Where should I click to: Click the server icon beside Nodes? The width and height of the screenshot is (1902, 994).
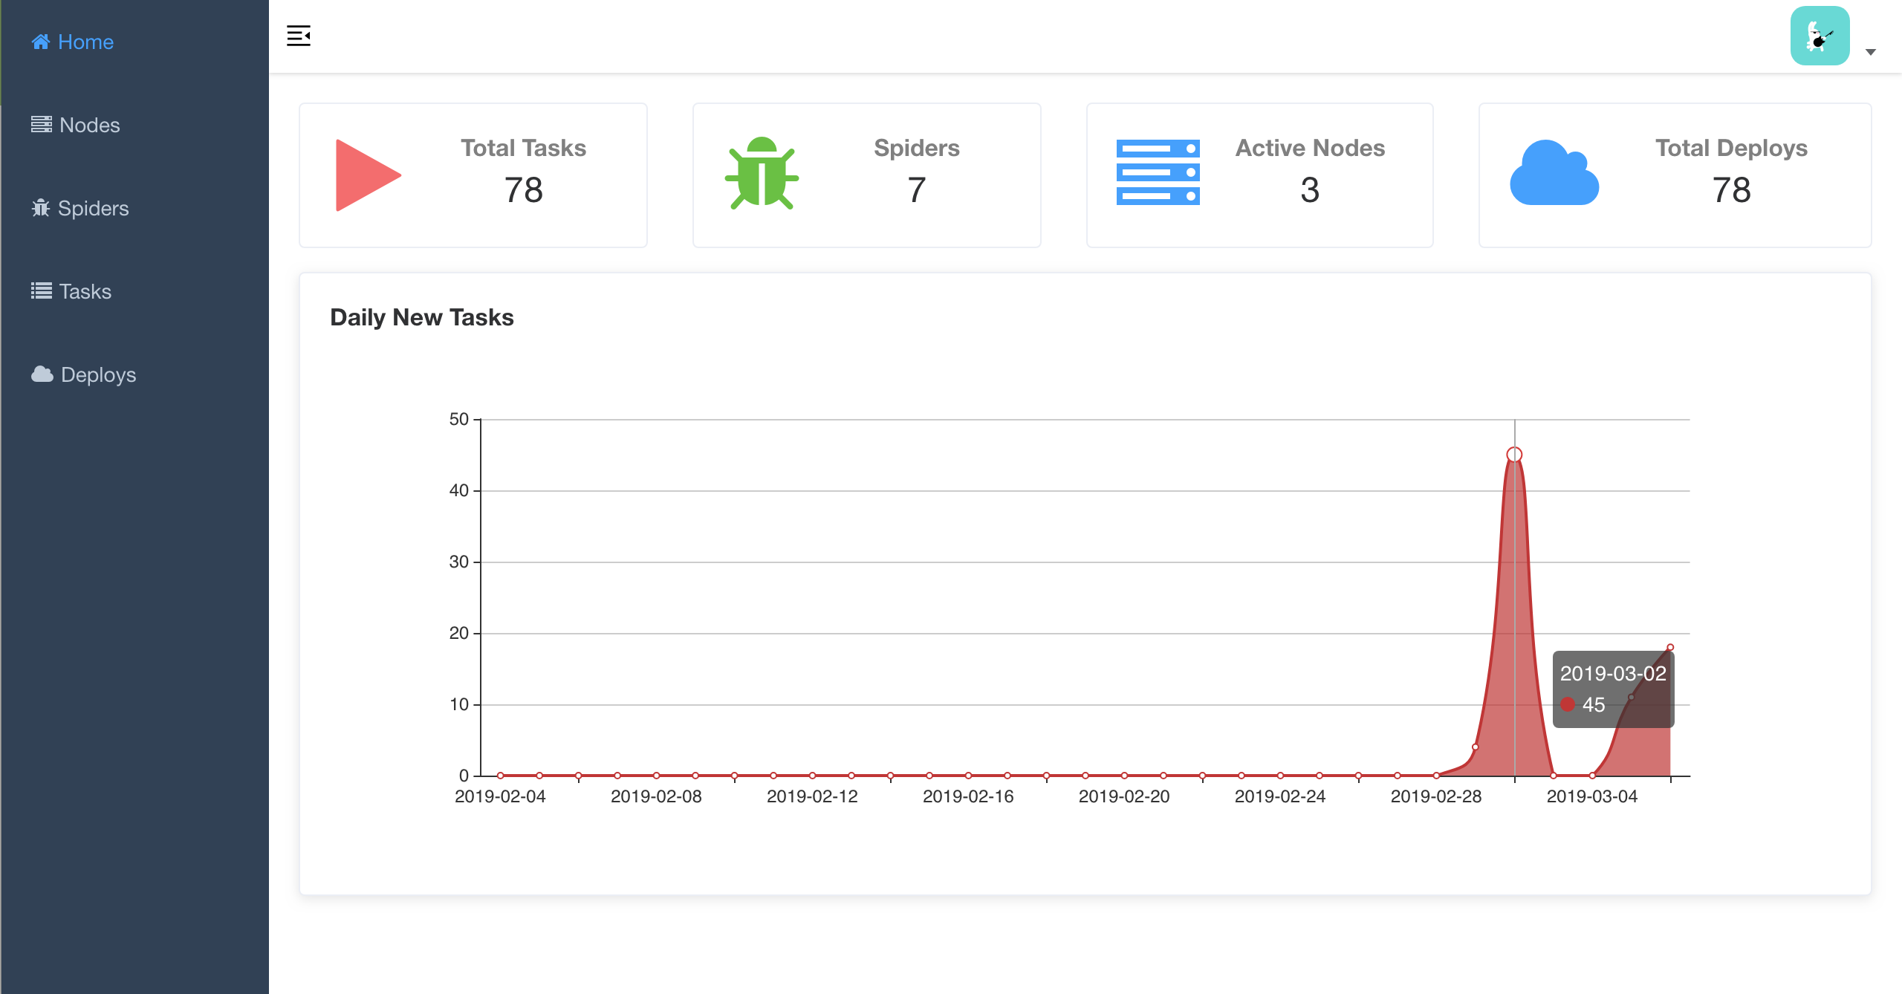point(41,124)
